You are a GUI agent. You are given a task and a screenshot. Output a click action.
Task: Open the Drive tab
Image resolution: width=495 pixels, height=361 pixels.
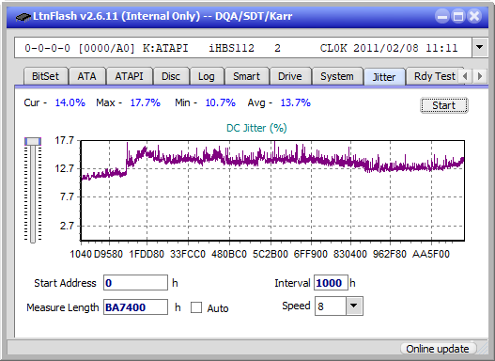pyautogui.click(x=290, y=76)
